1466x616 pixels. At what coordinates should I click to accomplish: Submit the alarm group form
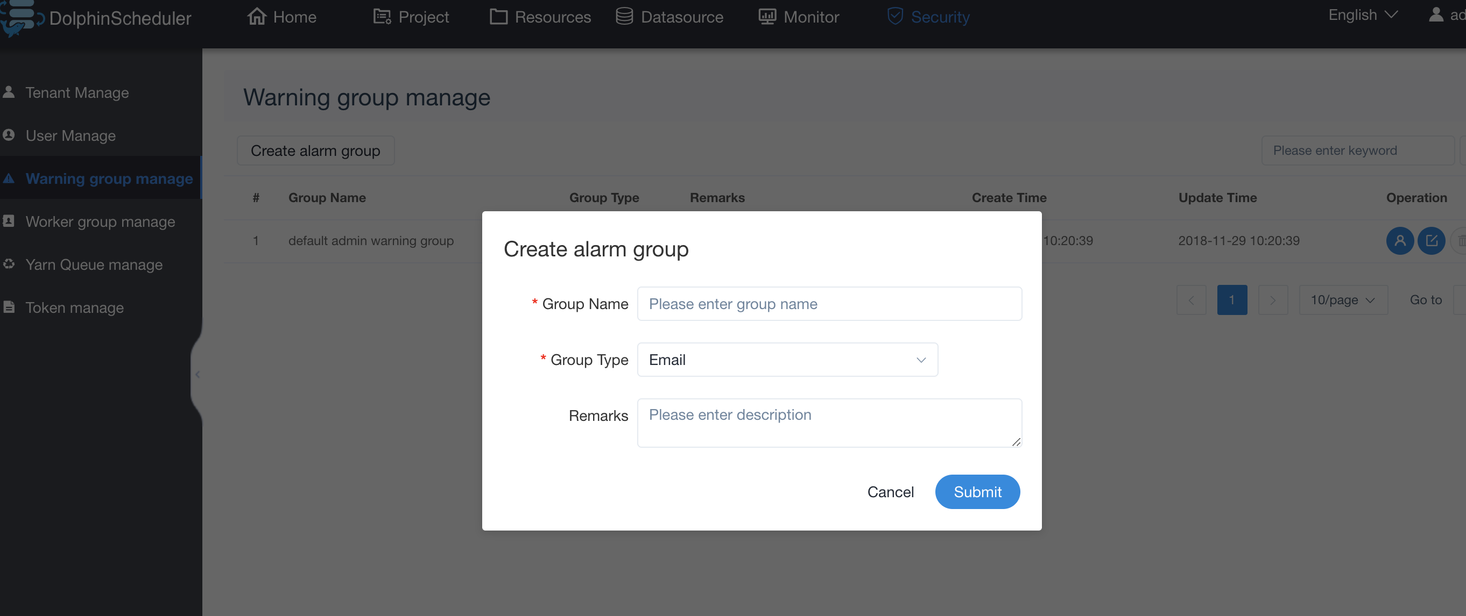coord(977,491)
